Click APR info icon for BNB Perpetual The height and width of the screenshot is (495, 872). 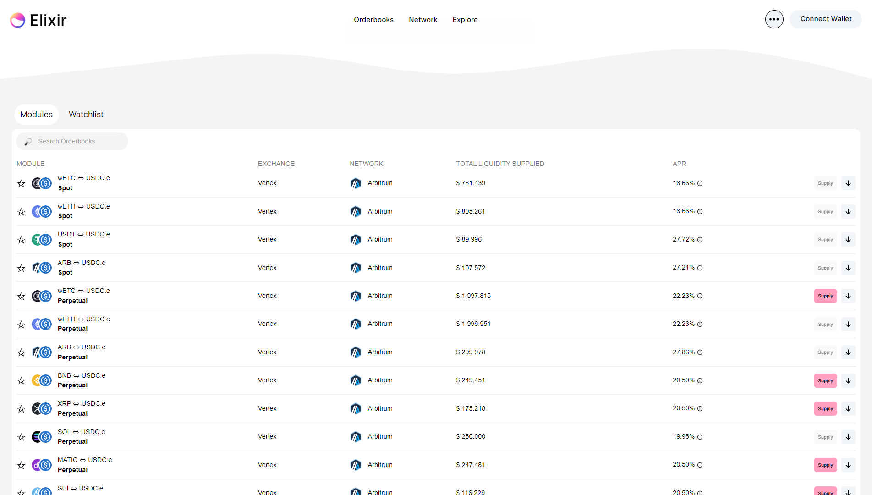click(x=700, y=380)
